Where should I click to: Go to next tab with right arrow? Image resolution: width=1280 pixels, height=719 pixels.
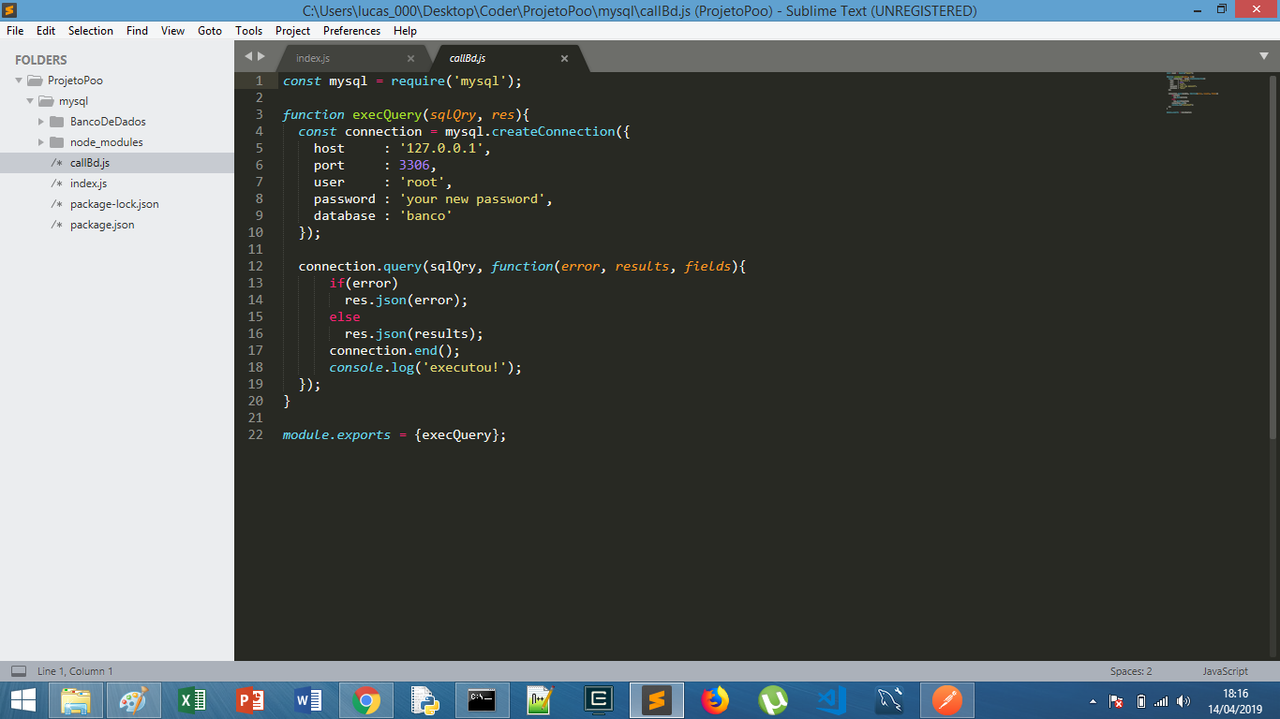click(x=260, y=56)
